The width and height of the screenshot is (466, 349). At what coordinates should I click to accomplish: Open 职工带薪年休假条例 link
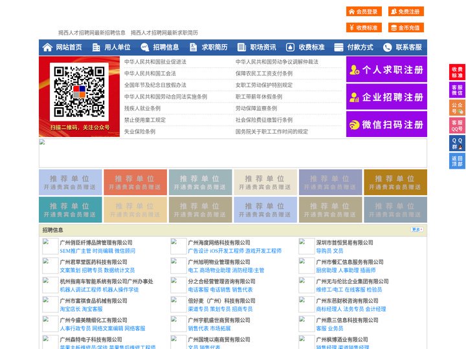pos(259,97)
